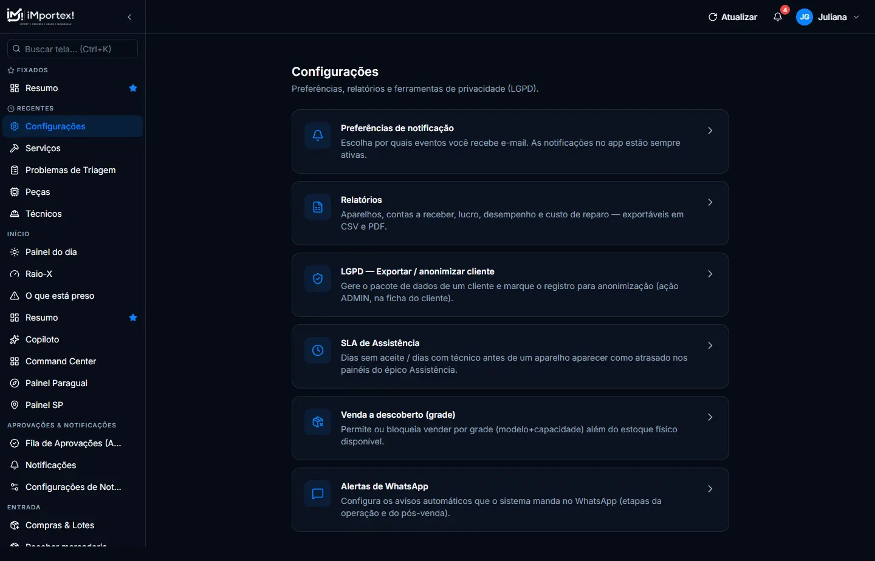Click the Configurações gear icon in sidebar
Screen dimensions: 875x561
coord(15,126)
